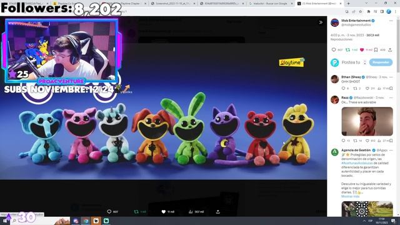
Task: Click the Playtime logo on the image
Action: [292, 62]
